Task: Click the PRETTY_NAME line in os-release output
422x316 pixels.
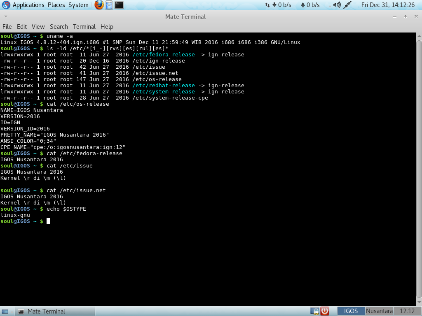Action: 55,135
